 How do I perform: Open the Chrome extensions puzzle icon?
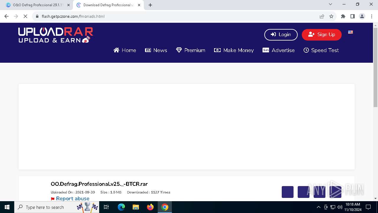[x=343, y=16]
